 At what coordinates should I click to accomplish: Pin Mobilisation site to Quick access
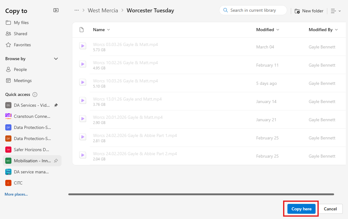coord(56,161)
